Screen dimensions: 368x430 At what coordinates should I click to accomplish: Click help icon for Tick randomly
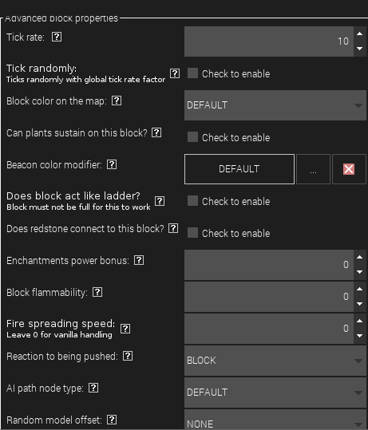pyautogui.click(x=175, y=73)
